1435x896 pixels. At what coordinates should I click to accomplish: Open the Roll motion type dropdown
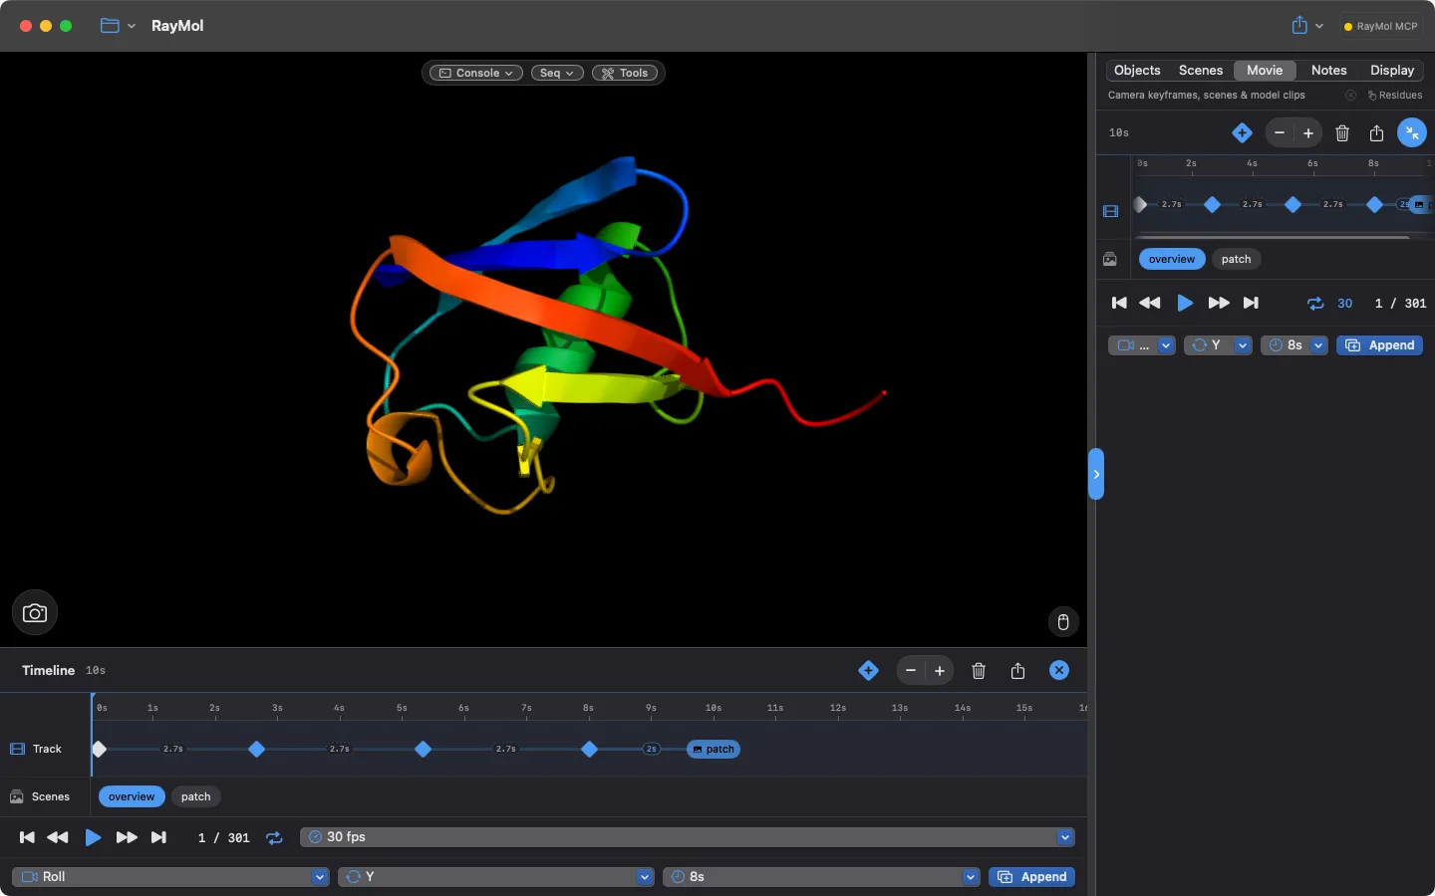(x=170, y=877)
